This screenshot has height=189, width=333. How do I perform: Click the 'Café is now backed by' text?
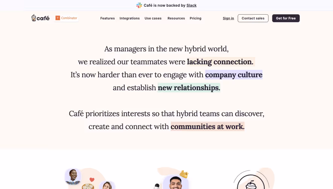(x=164, y=5)
